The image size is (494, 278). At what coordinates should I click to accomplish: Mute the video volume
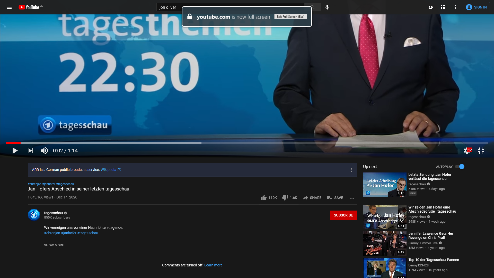coord(44,151)
